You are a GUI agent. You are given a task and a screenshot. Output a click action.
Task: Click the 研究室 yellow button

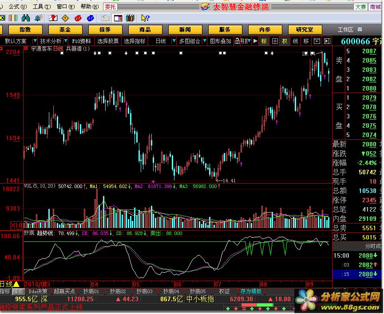[x=305, y=30]
